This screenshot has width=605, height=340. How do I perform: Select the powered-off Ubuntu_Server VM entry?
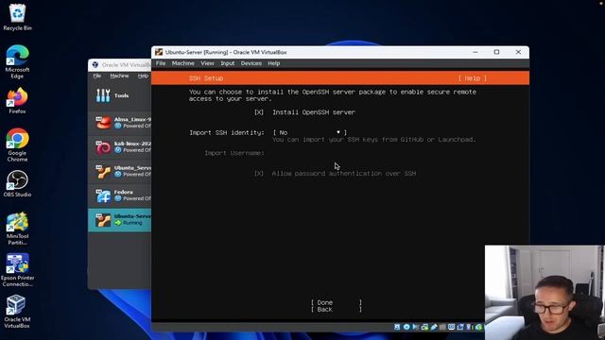coord(120,171)
